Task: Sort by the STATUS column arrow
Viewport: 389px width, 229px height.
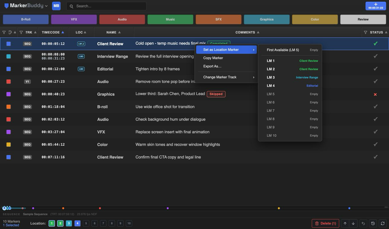Action: 386,32
